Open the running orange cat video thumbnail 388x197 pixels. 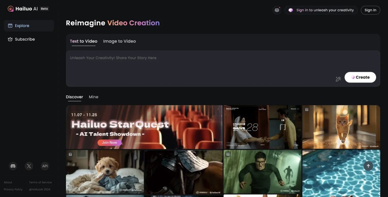pyautogui.click(x=341, y=127)
